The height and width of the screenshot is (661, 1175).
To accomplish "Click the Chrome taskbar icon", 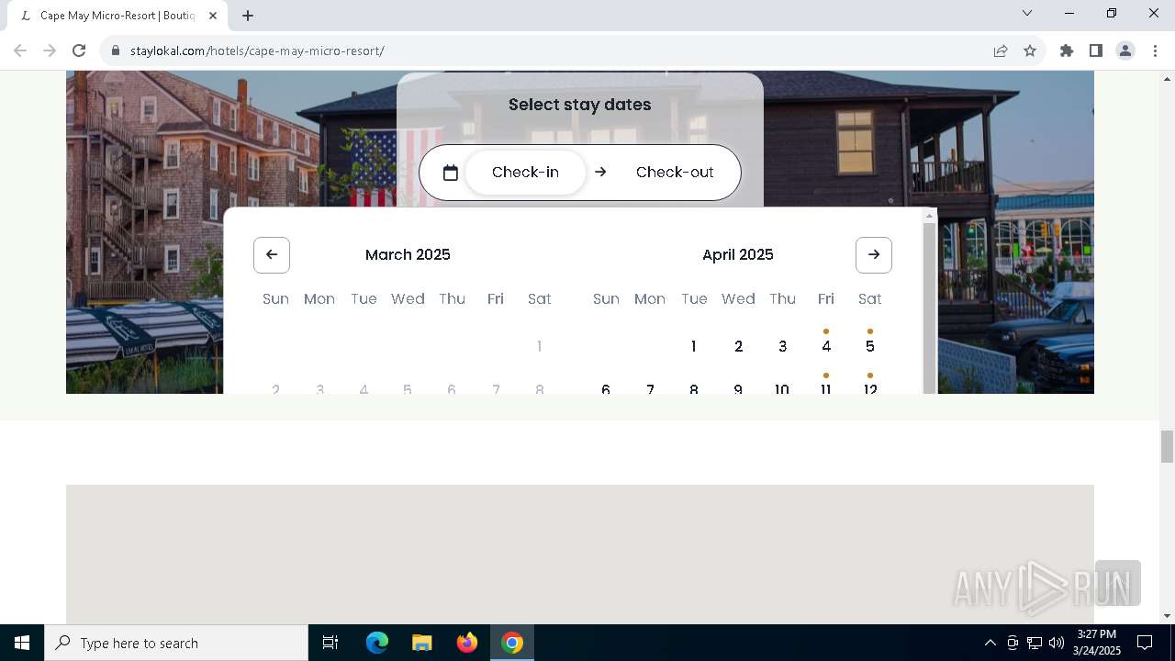I will click(x=512, y=643).
